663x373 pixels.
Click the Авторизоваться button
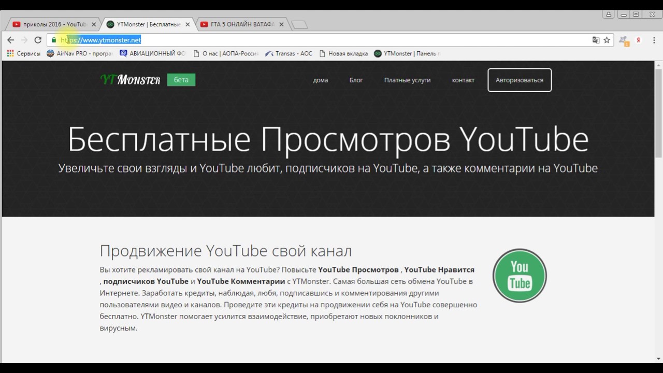pos(520,80)
